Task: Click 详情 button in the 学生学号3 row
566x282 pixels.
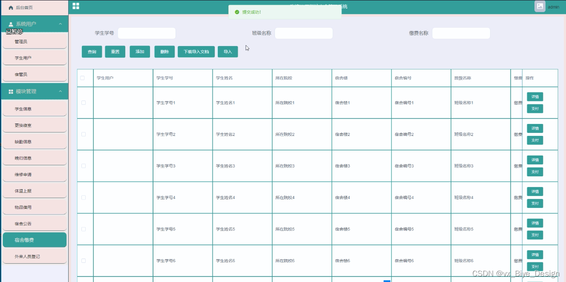Action: click(x=535, y=160)
